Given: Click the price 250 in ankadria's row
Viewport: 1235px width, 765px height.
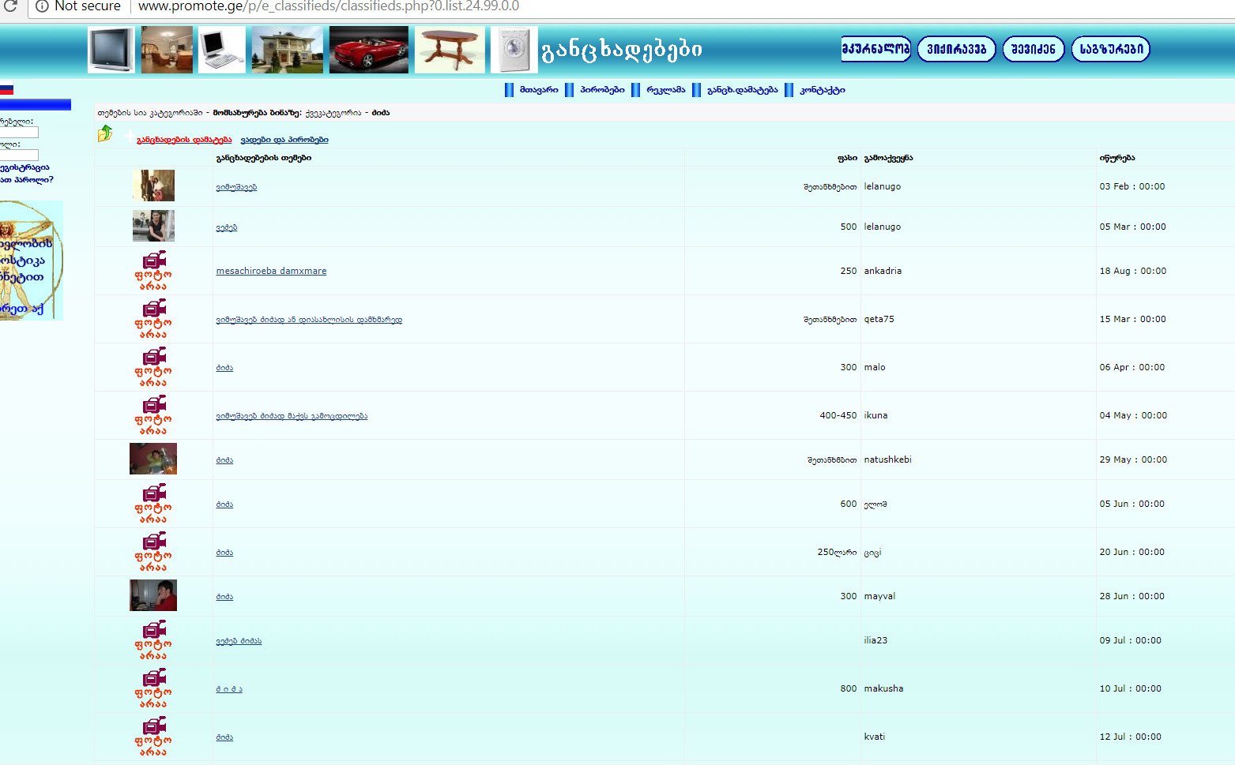Looking at the screenshot, I should coord(849,271).
